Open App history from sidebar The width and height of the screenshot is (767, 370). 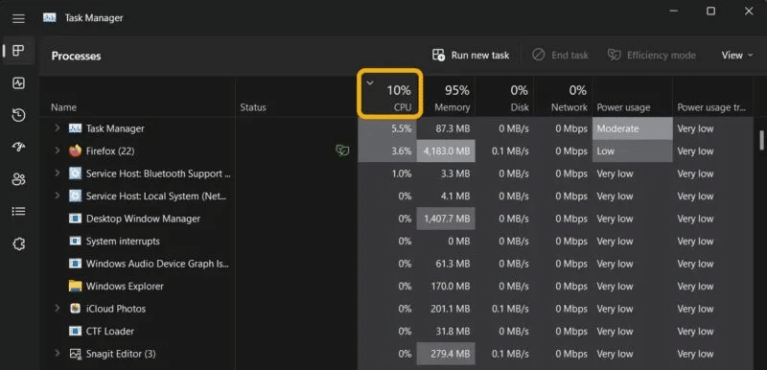(18, 115)
